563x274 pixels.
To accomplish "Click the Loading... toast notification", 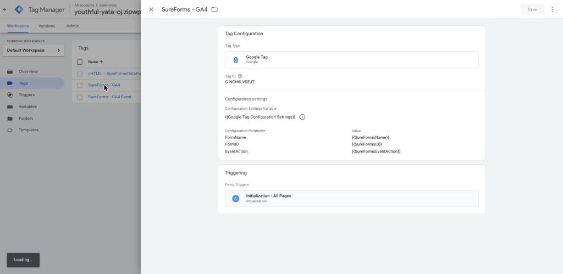I will tap(23, 260).
